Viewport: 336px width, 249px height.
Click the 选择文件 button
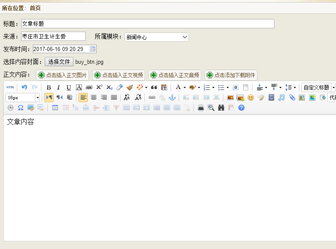(x=59, y=62)
